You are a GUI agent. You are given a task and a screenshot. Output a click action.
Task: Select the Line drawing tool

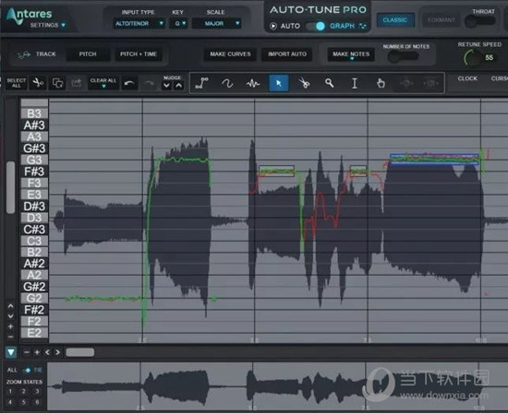click(x=202, y=84)
